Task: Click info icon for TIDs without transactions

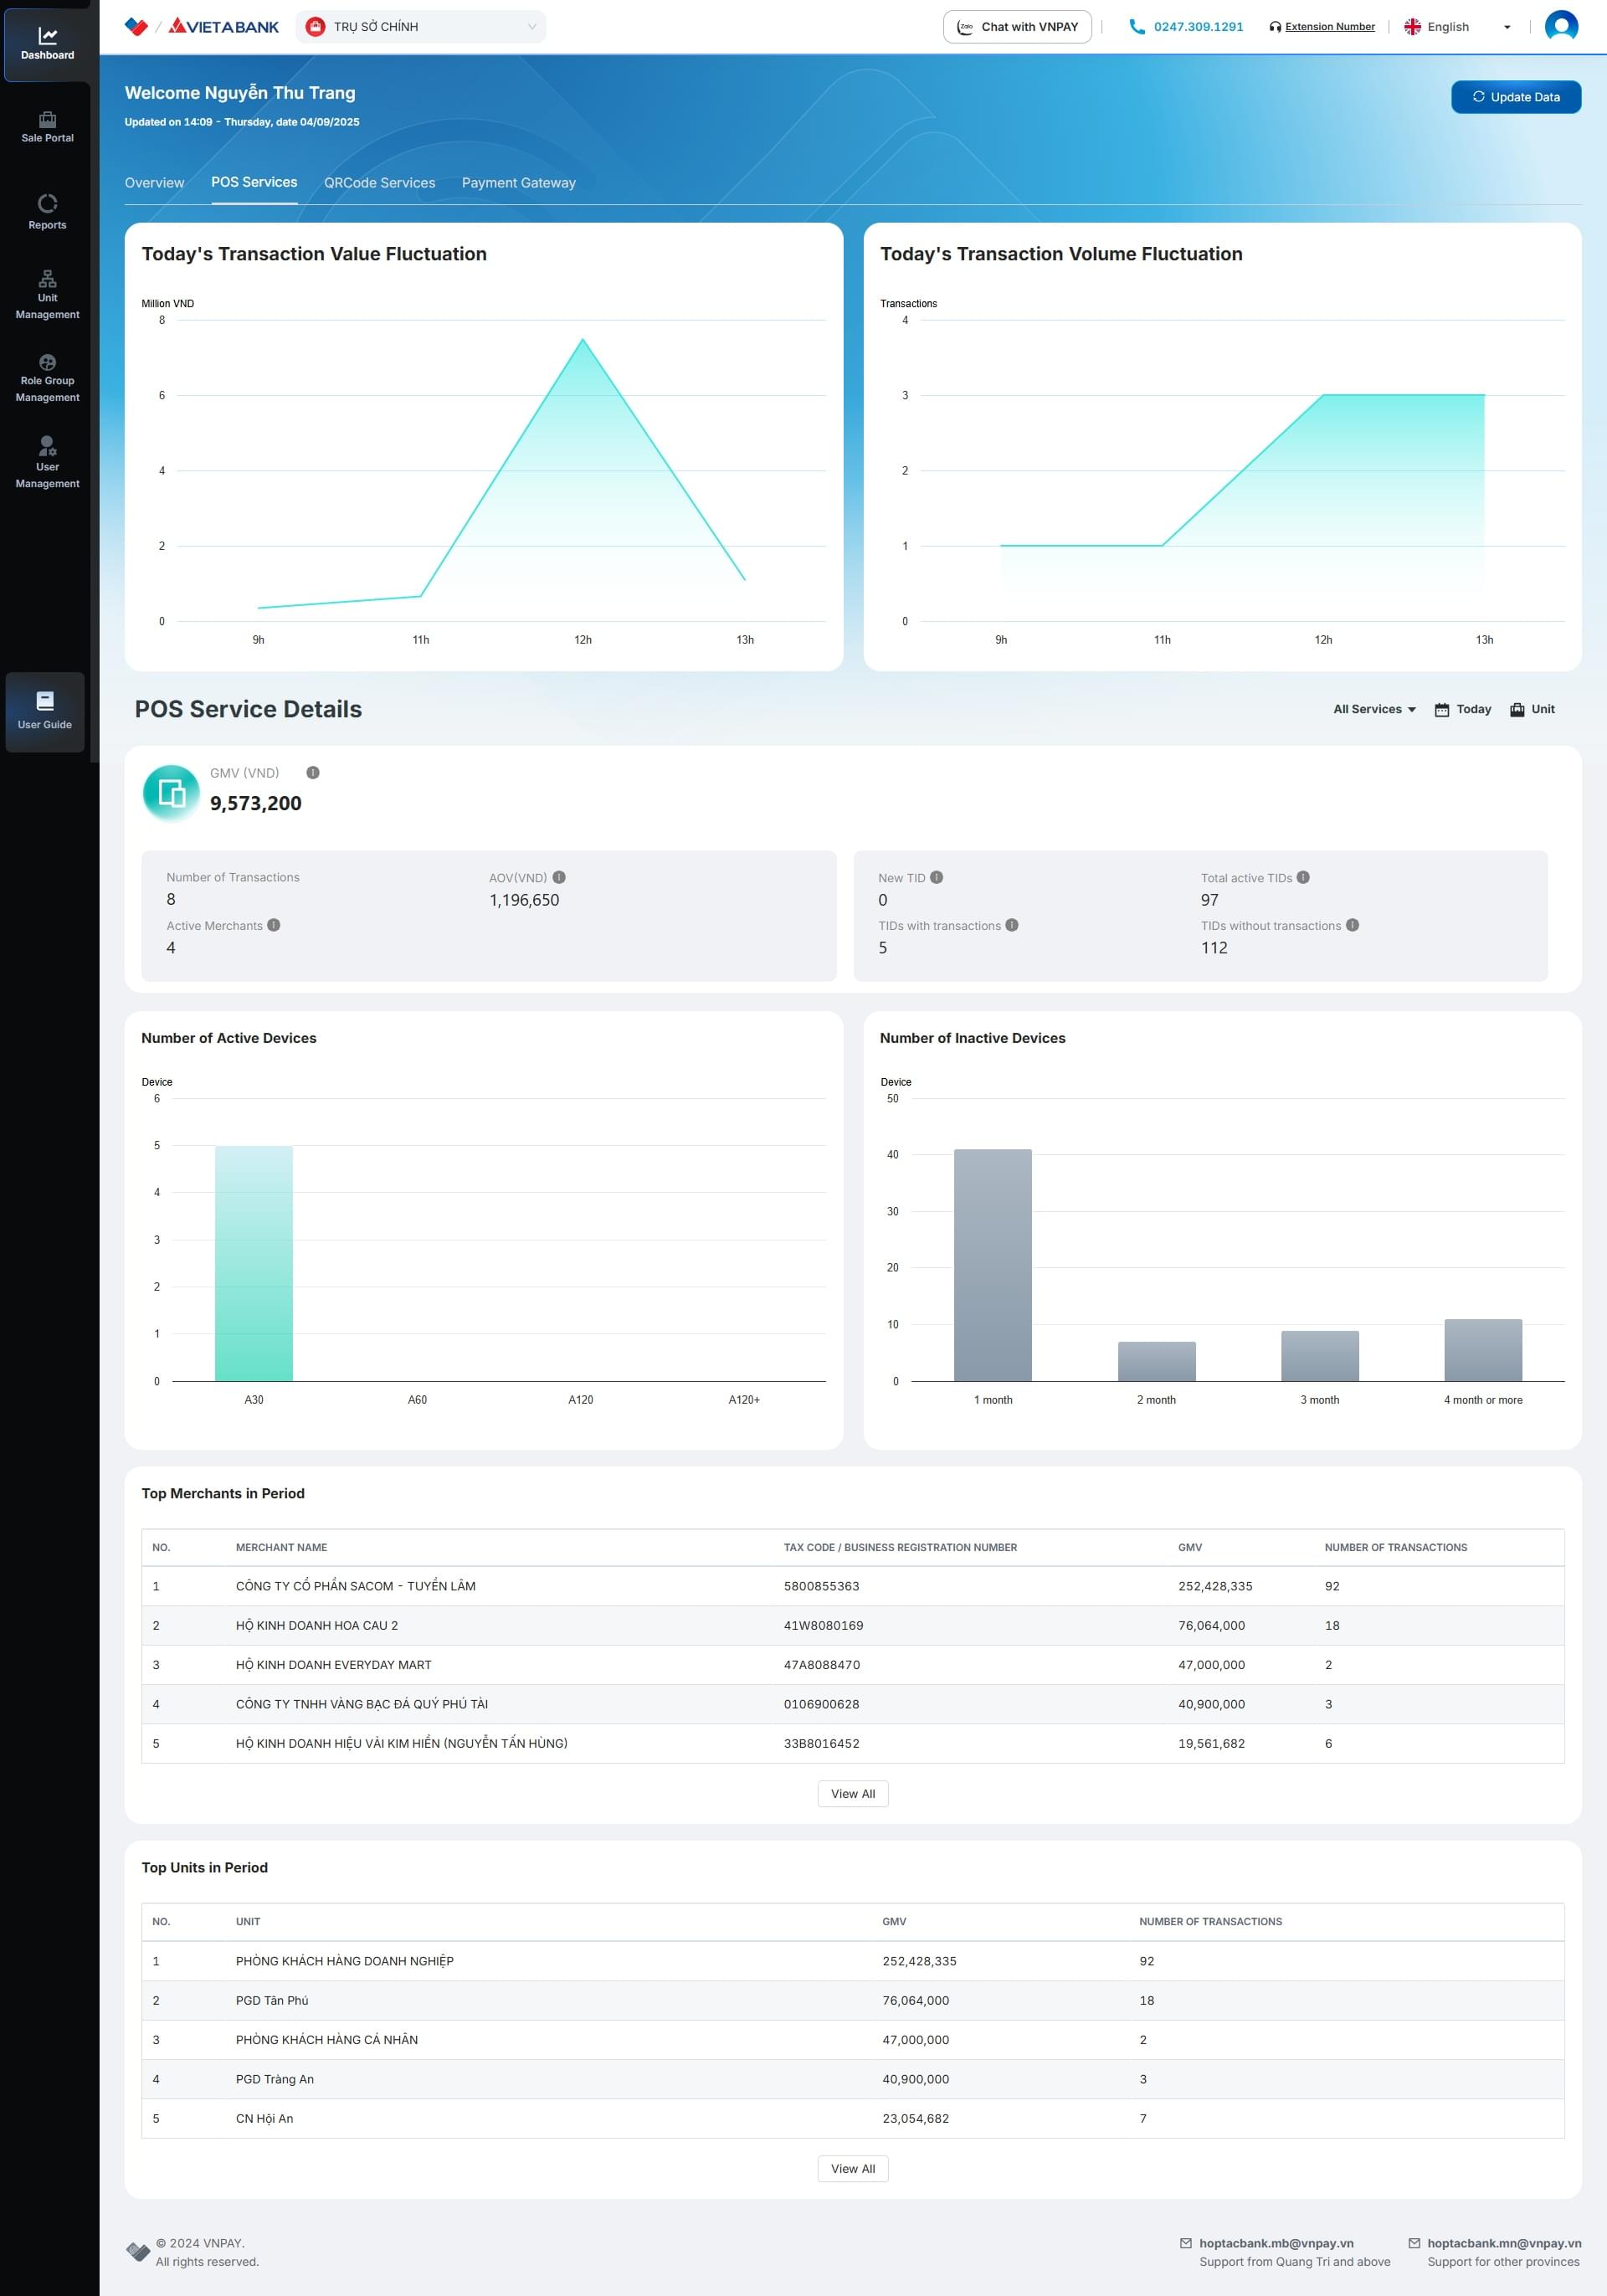Action: pyautogui.click(x=1352, y=925)
